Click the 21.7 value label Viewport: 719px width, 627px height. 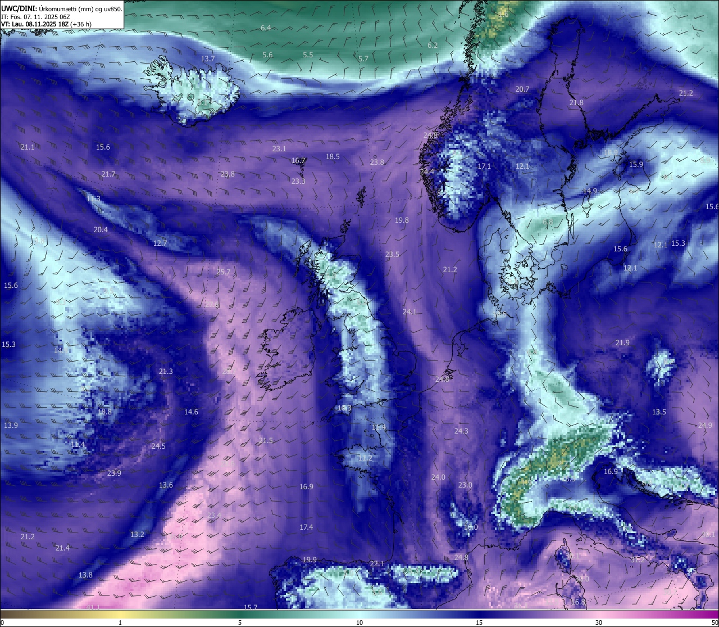(108, 174)
